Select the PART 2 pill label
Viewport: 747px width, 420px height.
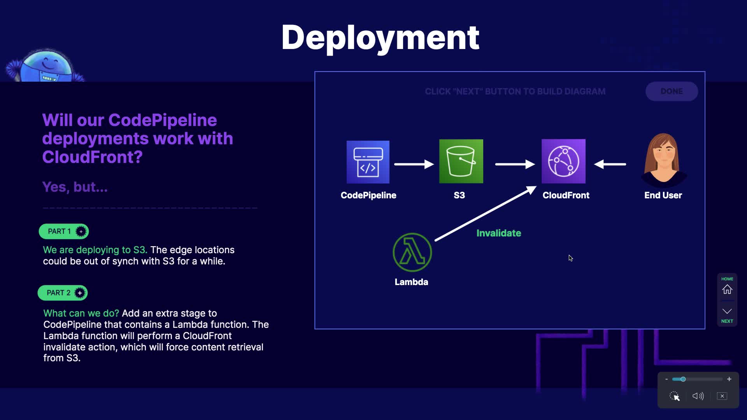pyautogui.click(x=58, y=293)
